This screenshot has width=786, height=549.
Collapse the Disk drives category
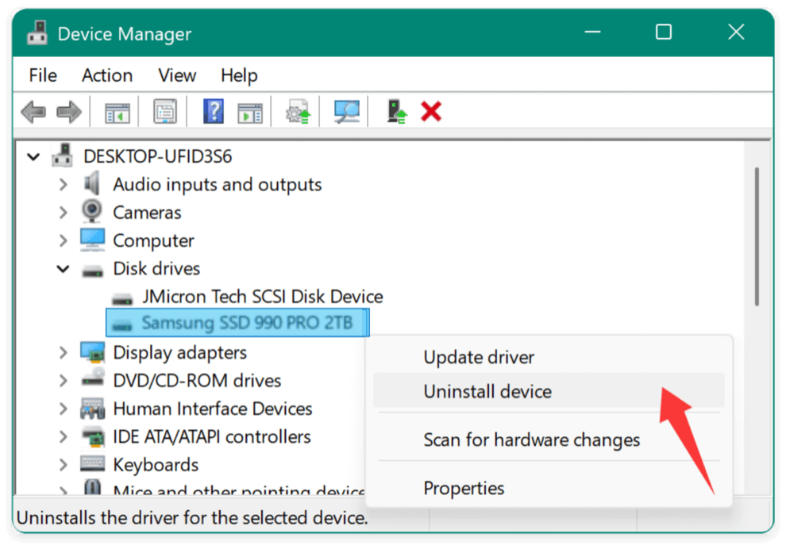(x=63, y=268)
